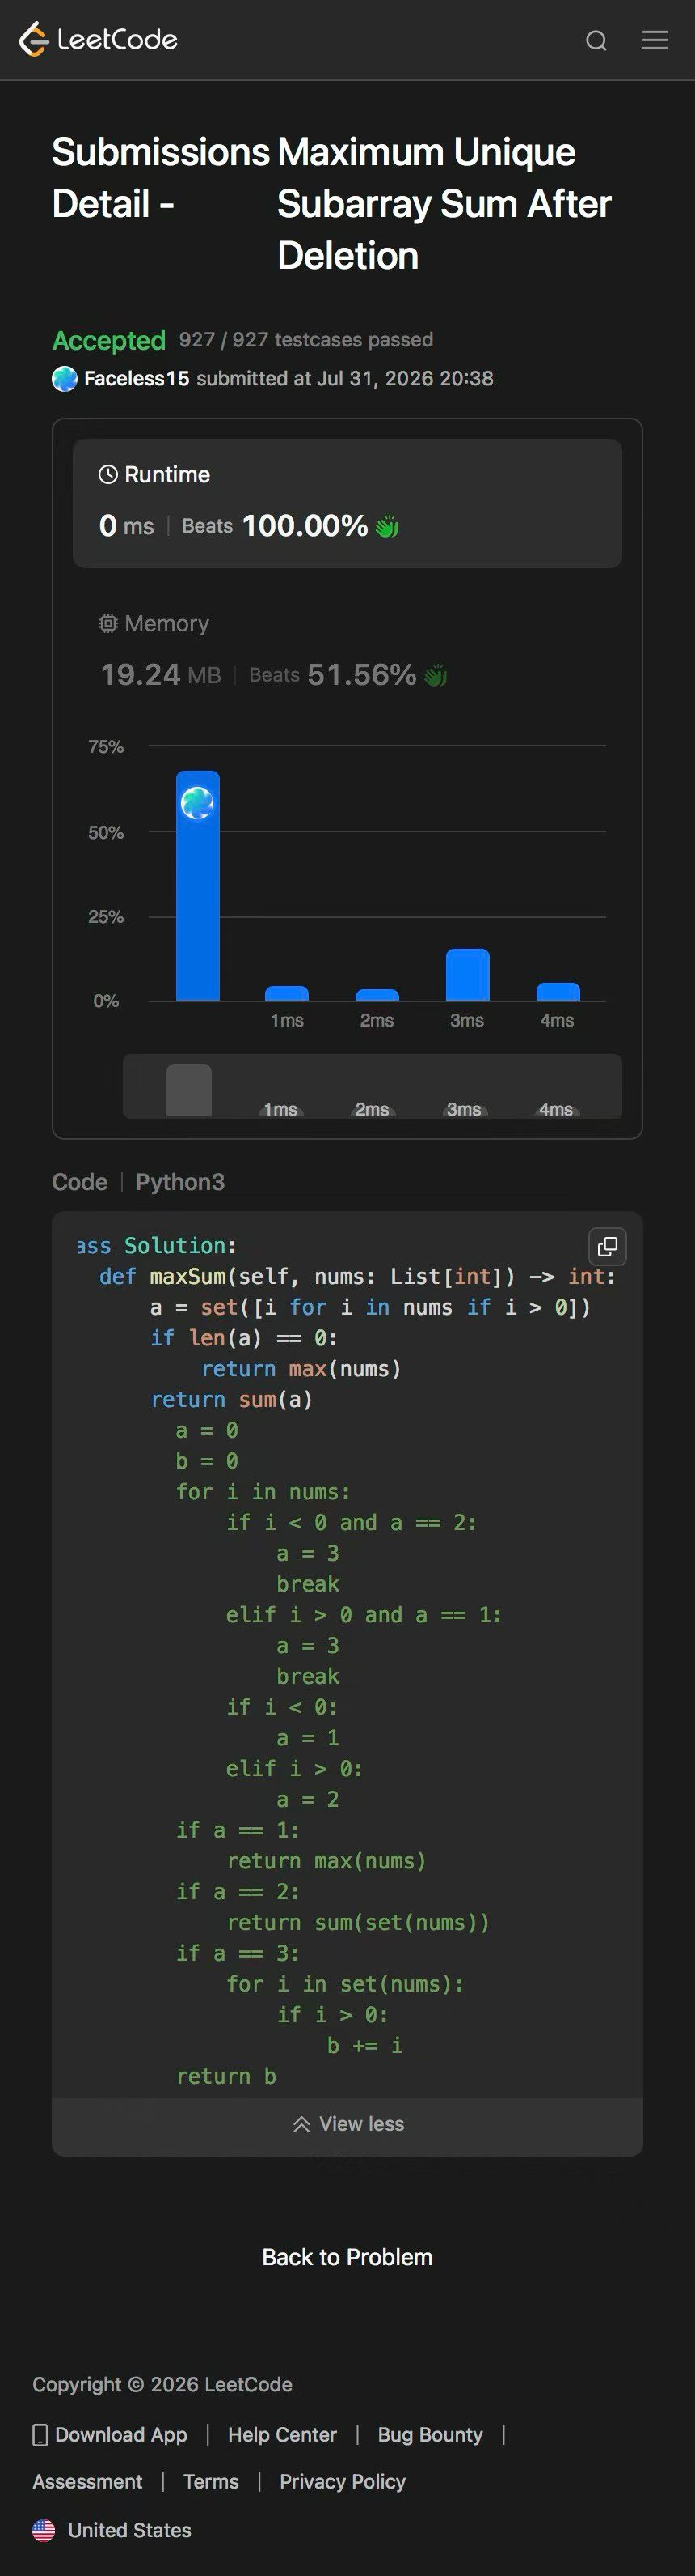The width and height of the screenshot is (695, 2576).
Task: Select the 2ms runtime distribution bar
Action: pos(377,995)
